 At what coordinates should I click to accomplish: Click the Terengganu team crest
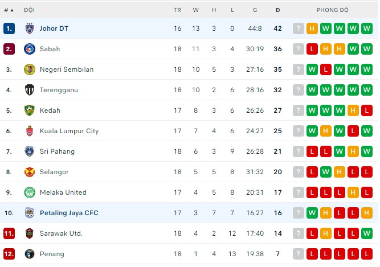(30, 90)
